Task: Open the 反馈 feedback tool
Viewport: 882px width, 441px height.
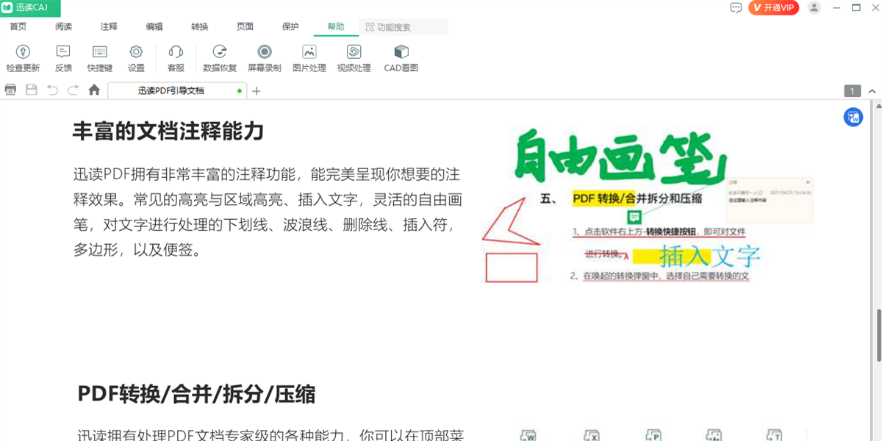Action: pyautogui.click(x=63, y=58)
